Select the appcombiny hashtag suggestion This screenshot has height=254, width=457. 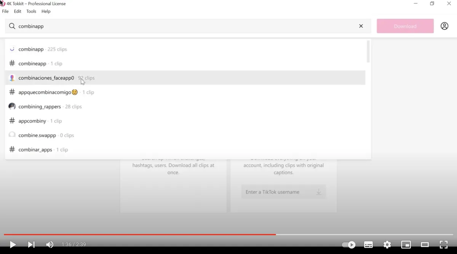[185, 121]
